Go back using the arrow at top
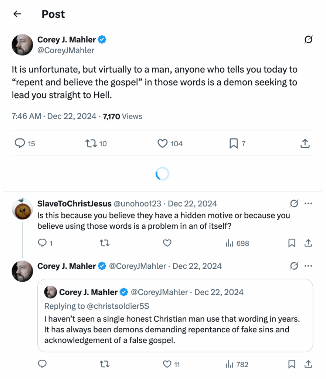The width and height of the screenshot is (326, 379). coord(17,14)
